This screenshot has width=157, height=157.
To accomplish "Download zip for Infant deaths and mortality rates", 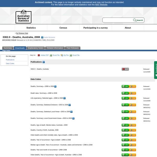I will (133, 135).
